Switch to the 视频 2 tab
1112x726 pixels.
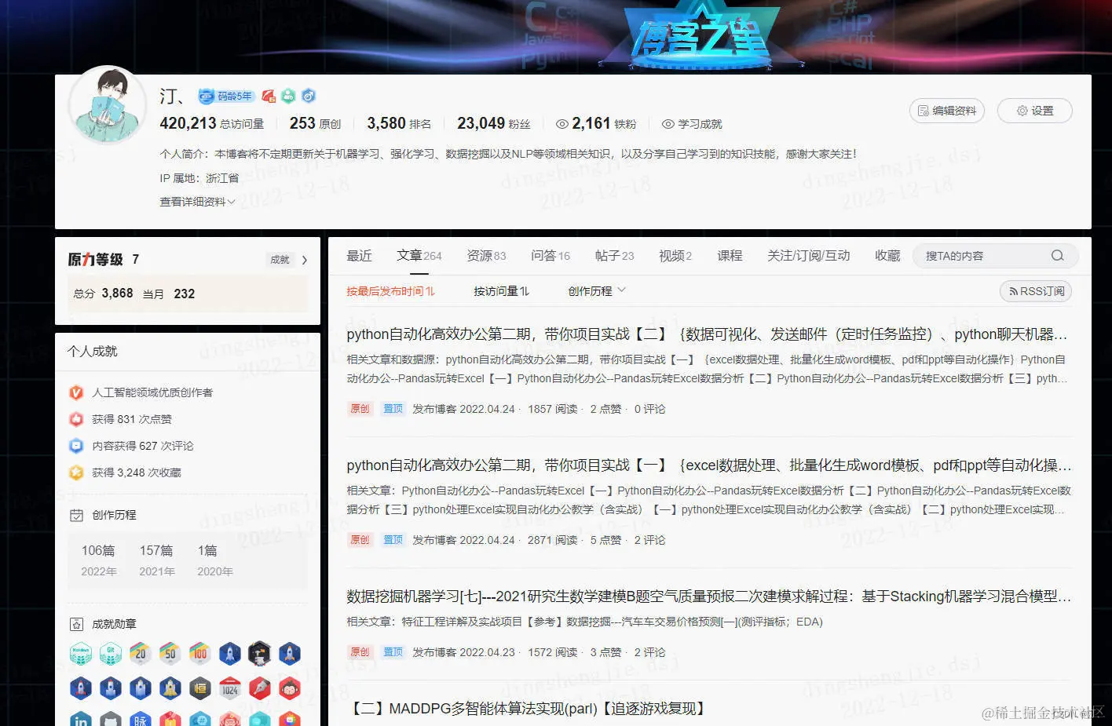675,256
